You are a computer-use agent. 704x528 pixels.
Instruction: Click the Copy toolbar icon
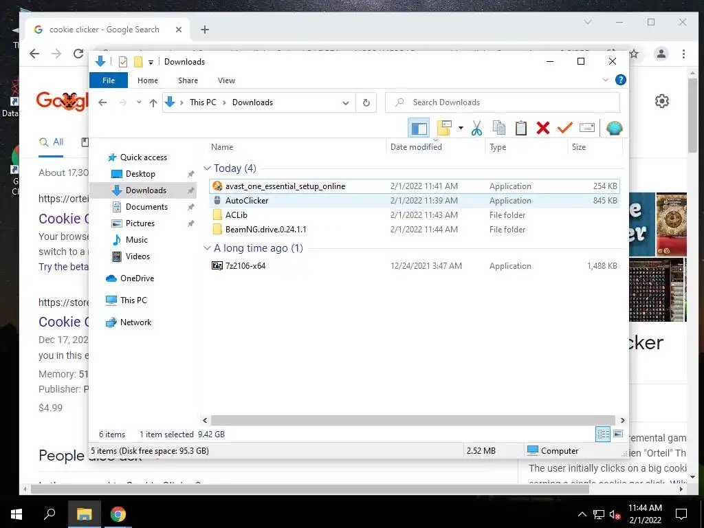499,129
